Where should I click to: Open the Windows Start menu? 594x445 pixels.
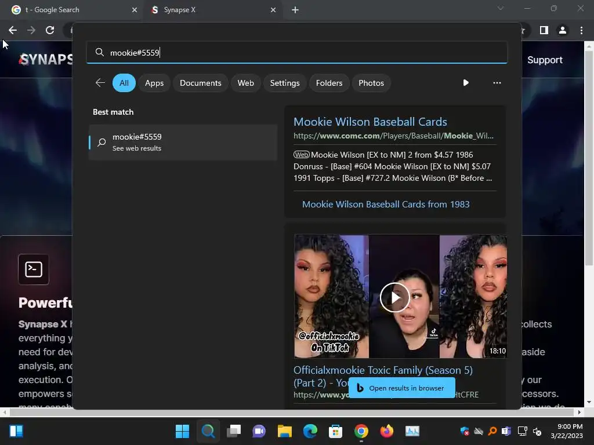click(x=182, y=431)
